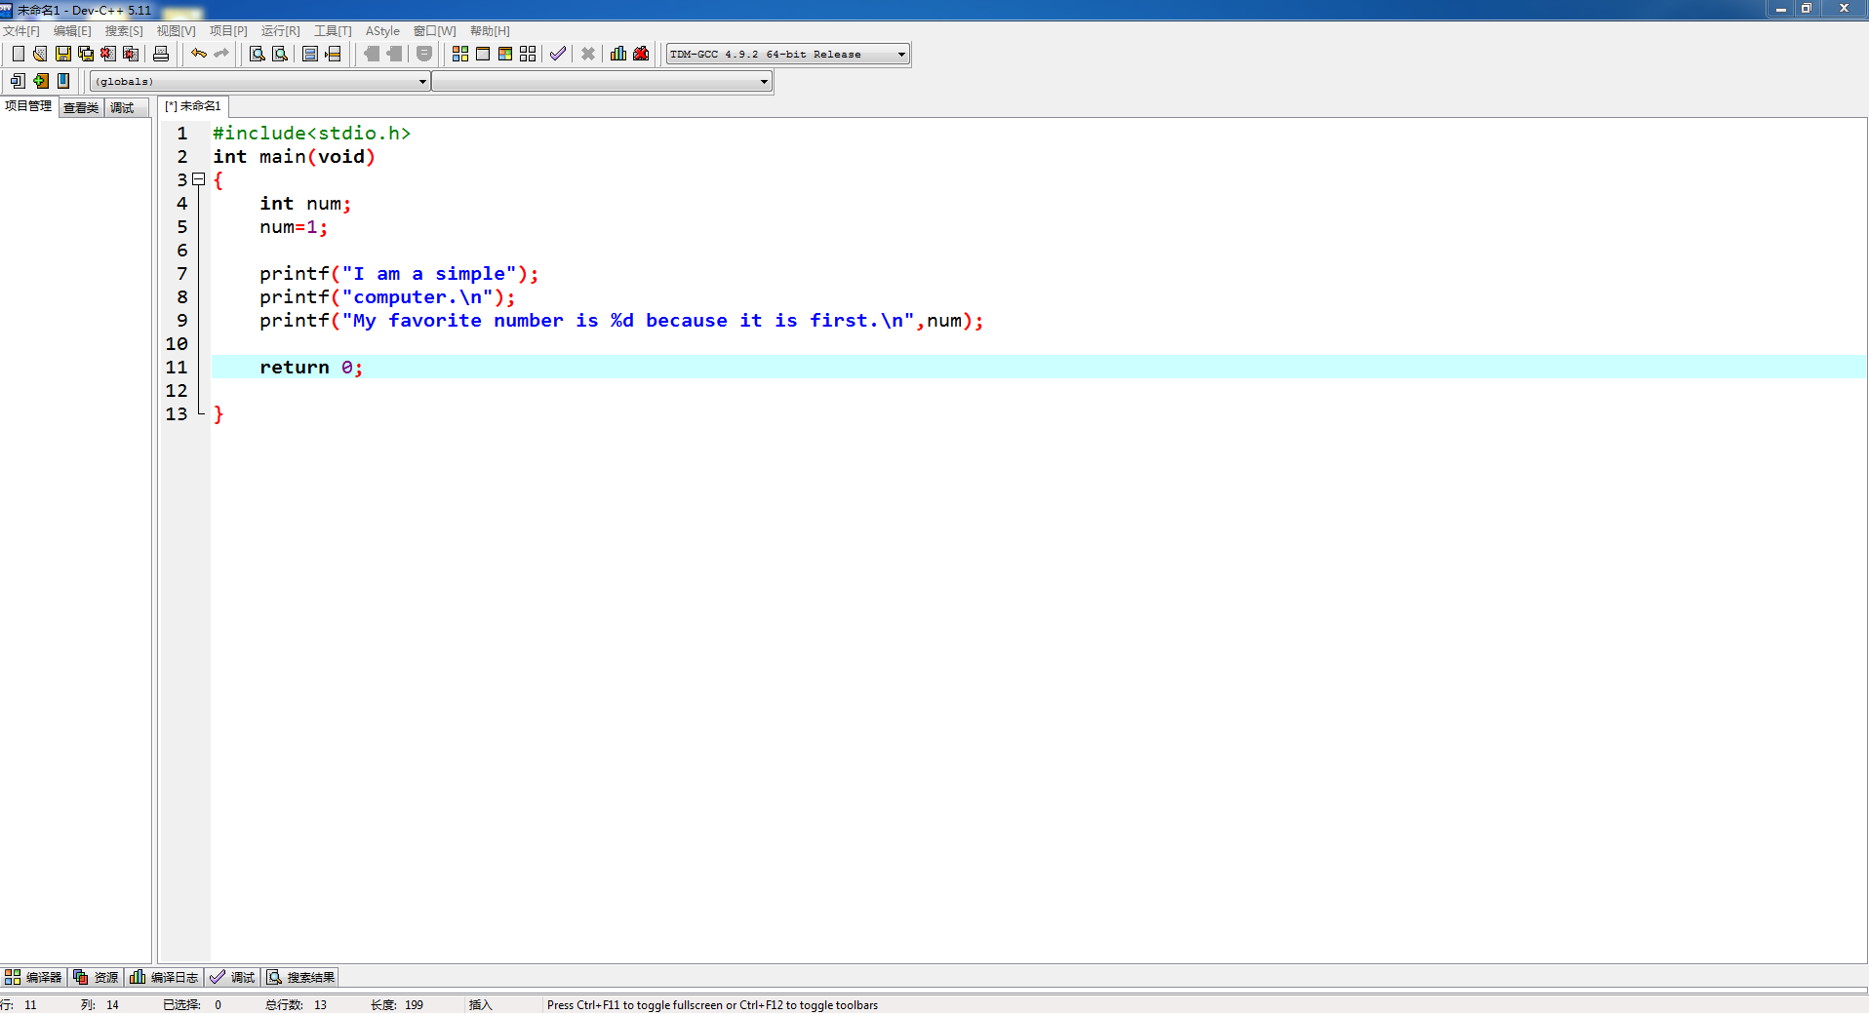Viewport: 1869px width, 1014px height.
Task: Open the 帮助[H] menu
Action: [x=490, y=31]
